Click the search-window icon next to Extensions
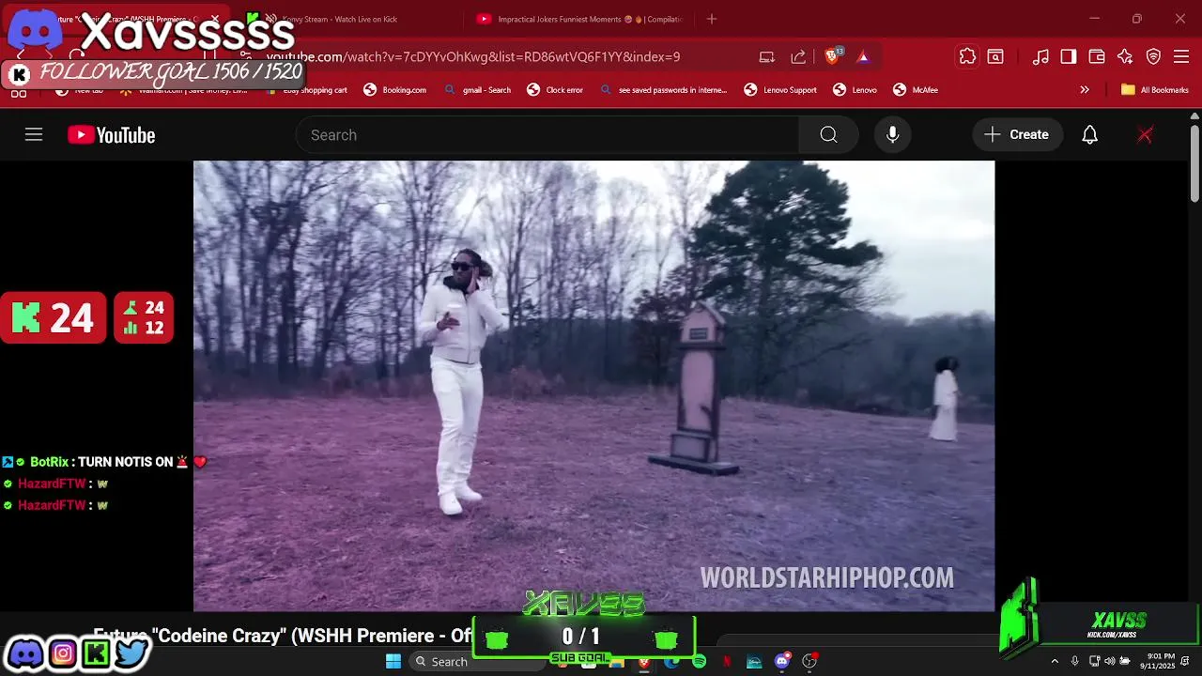 995,57
